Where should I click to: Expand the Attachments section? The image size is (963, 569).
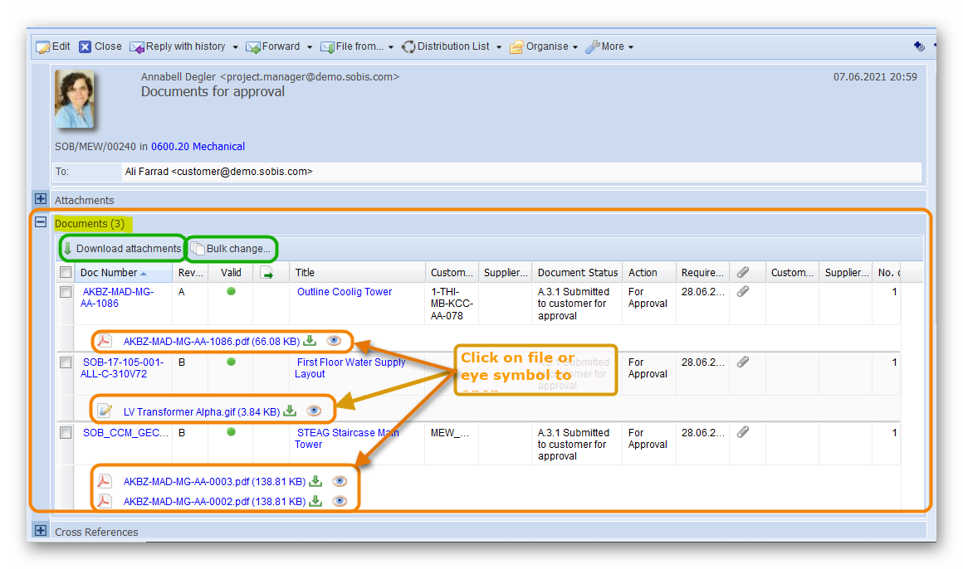pyautogui.click(x=40, y=199)
